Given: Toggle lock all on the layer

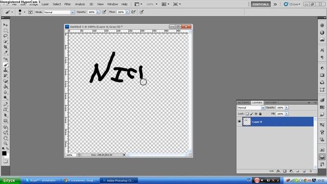Looking at the screenshot, I should (x=260, y=114).
